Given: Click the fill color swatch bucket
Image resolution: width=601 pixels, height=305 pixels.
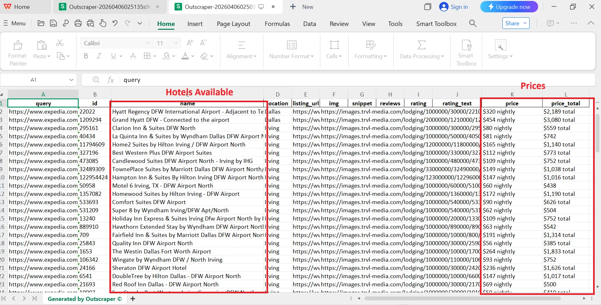Looking at the screenshot, I should click(x=166, y=56).
